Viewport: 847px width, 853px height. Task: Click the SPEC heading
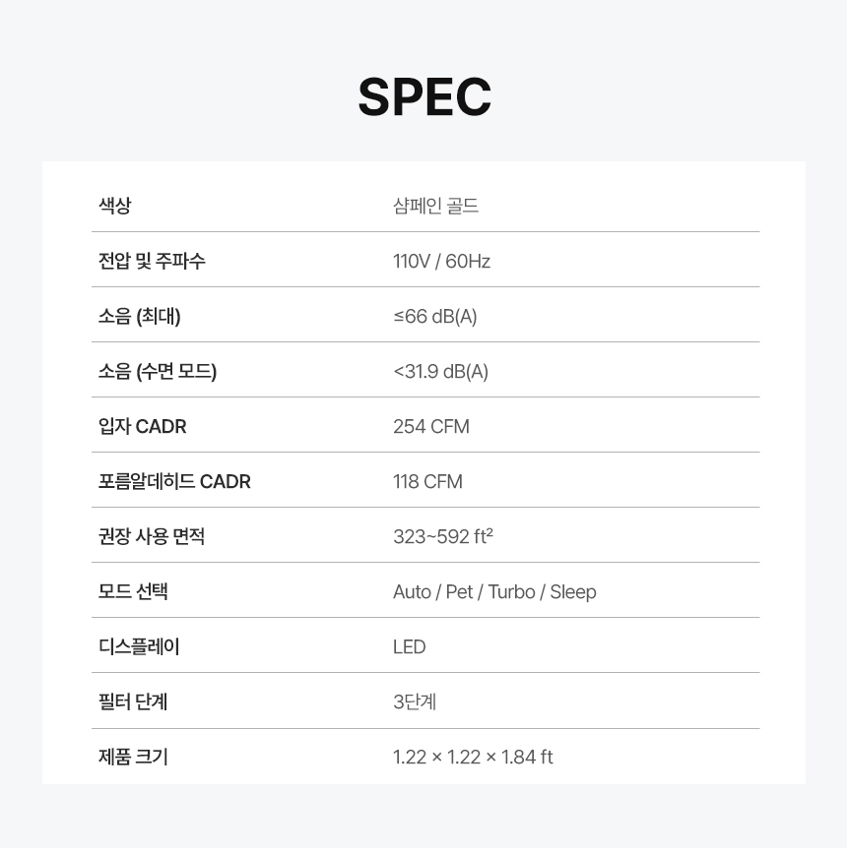(423, 96)
